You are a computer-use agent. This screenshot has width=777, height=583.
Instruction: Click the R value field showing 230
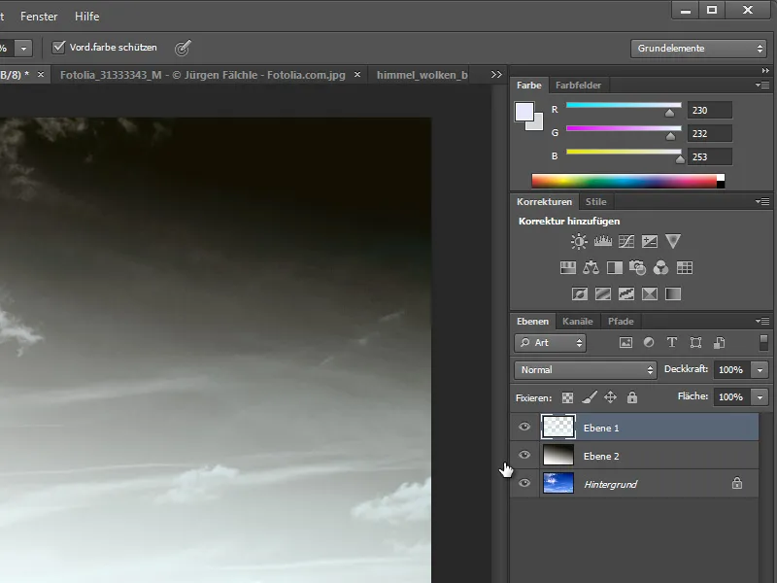pyautogui.click(x=709, y=110)
